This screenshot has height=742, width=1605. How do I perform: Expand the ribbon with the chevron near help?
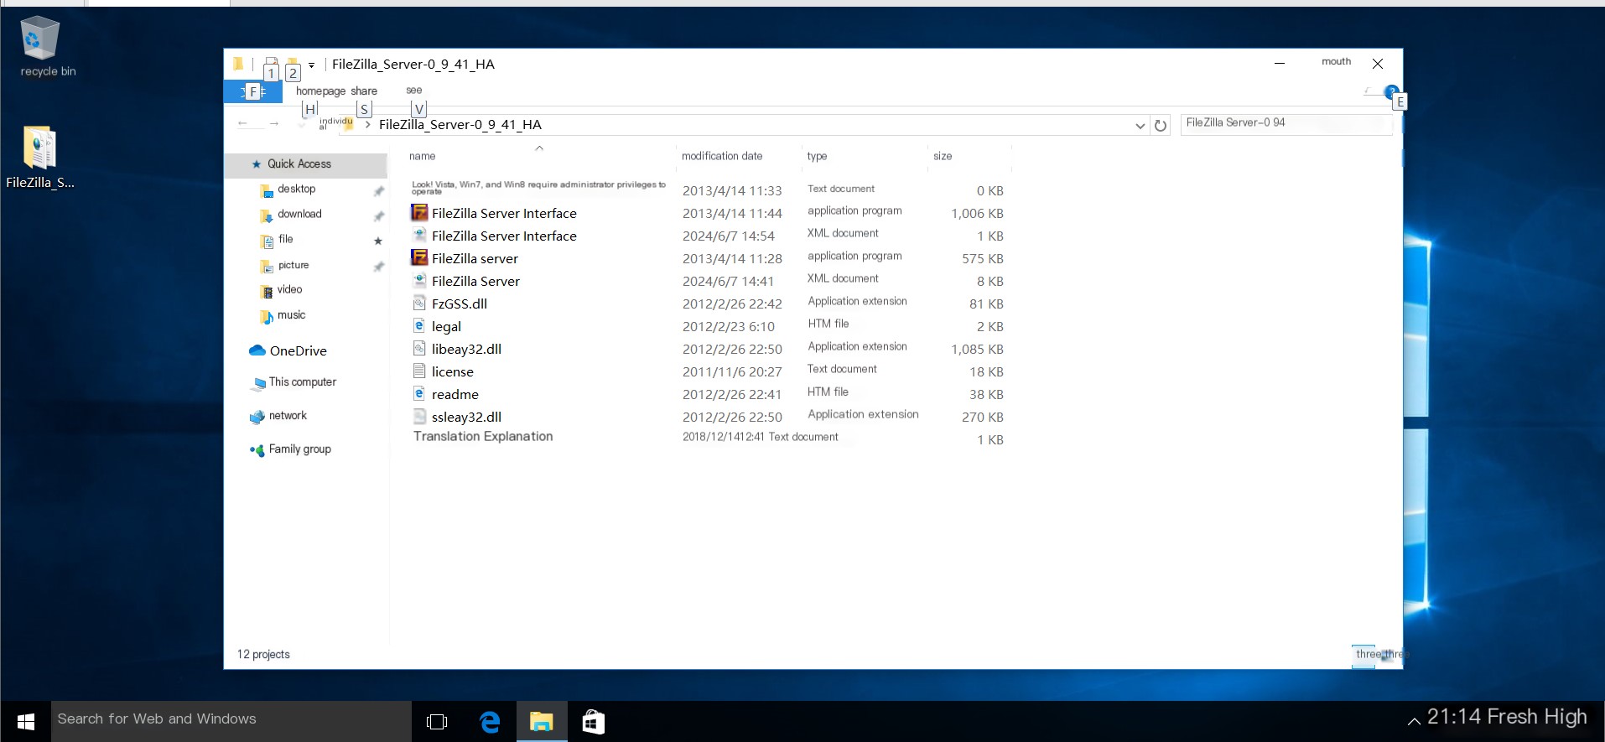coord(1368,91)
